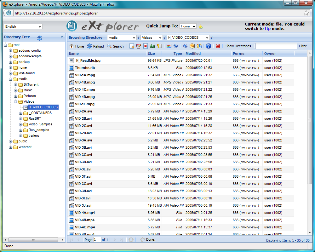The image size is (315, 252).
Task: Select the trailers folder in tree
Action: [34, 136]
